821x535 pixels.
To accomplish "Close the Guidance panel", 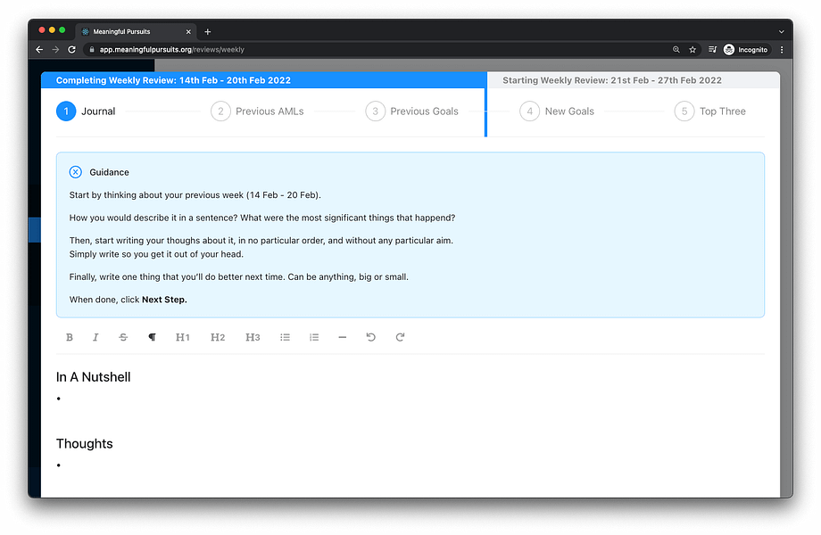I will [x=75, y=172].
